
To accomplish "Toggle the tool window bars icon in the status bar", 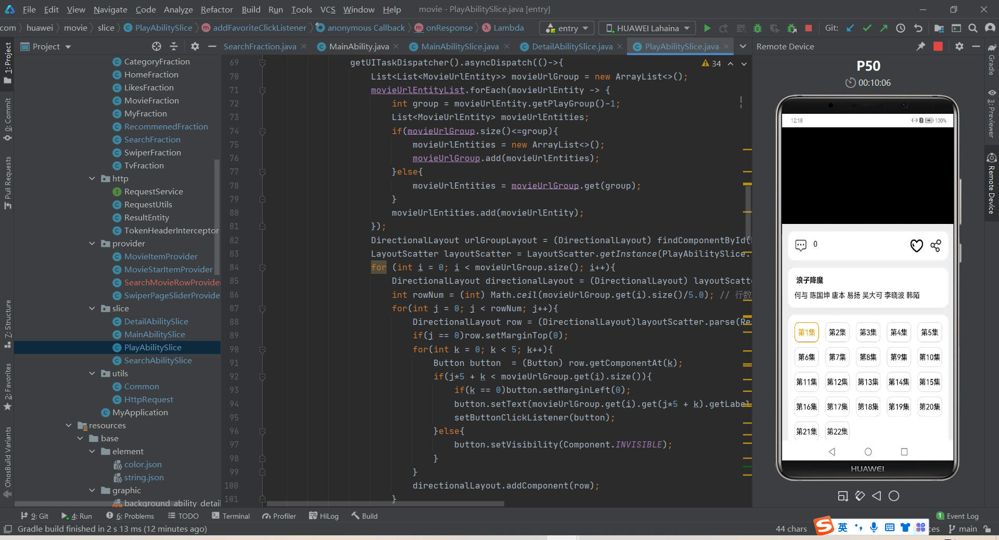I will point(7,529).
